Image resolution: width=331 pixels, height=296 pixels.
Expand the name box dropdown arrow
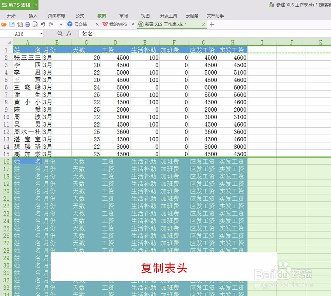(x=41, y=33)
